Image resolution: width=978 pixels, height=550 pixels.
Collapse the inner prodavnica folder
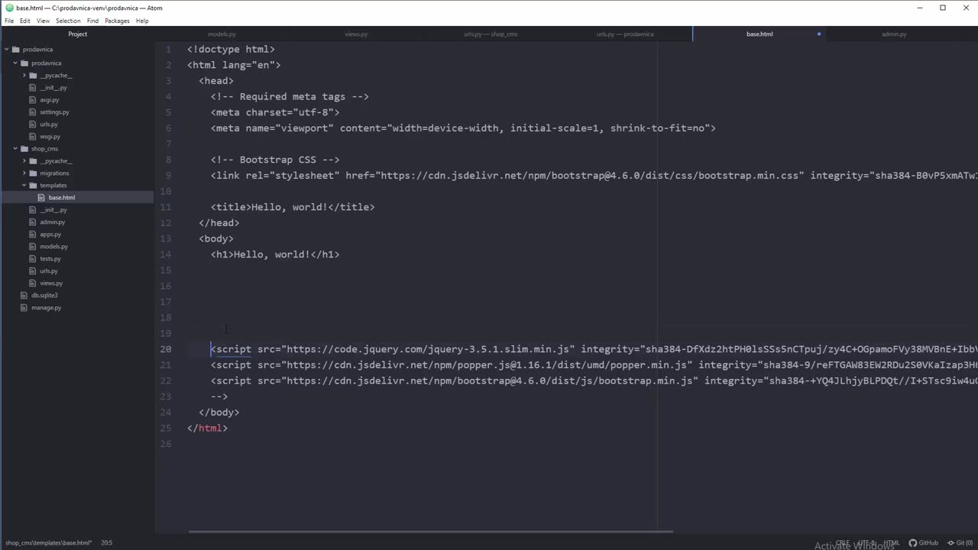(15, 63)
